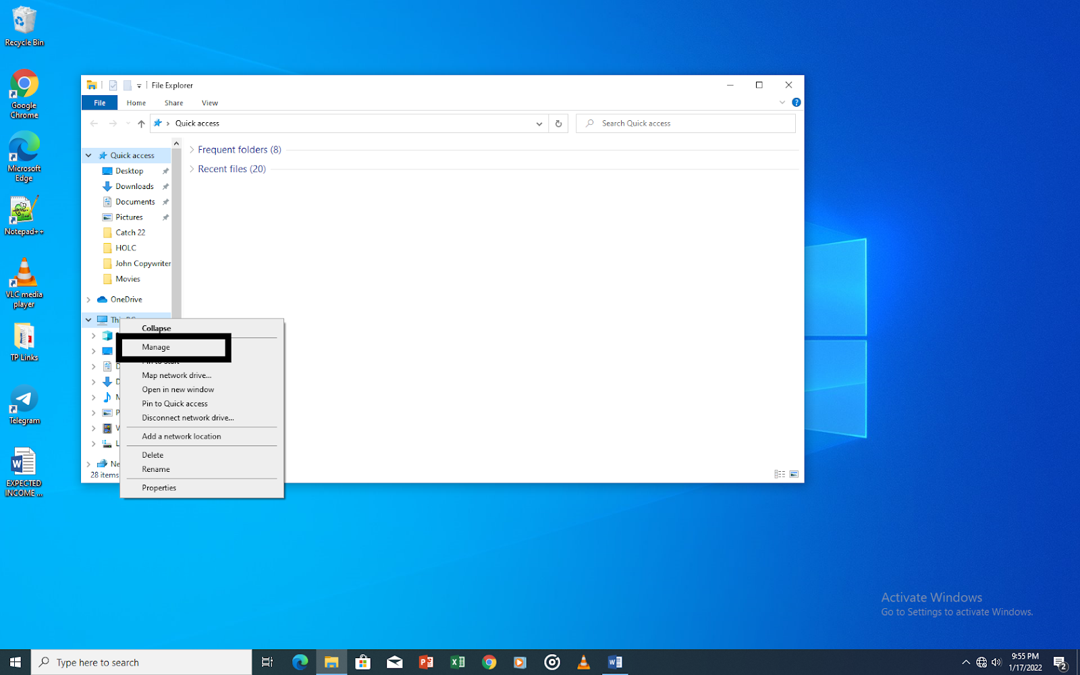Click the Up one level arrow

[x=141, y=124]
